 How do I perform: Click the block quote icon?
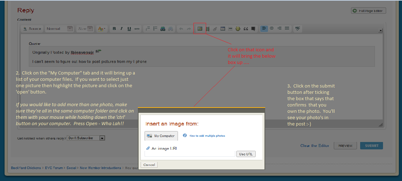click(x=246, y=29)
